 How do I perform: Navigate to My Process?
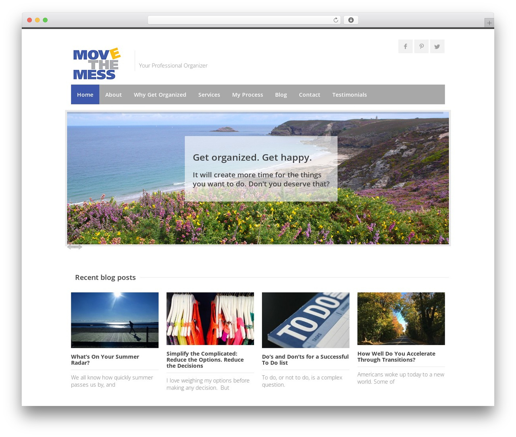click(x=248, y=95)
